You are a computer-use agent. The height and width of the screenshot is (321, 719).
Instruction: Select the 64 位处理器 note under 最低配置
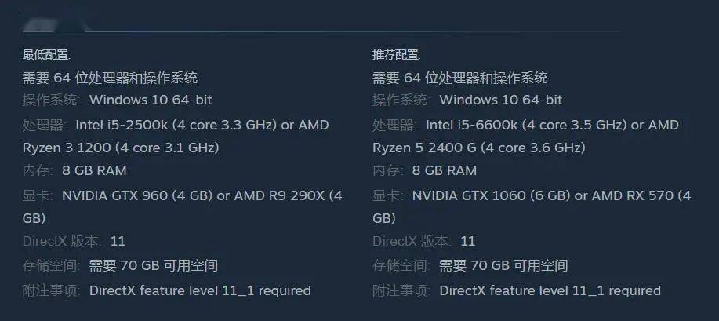coord(110,78)
